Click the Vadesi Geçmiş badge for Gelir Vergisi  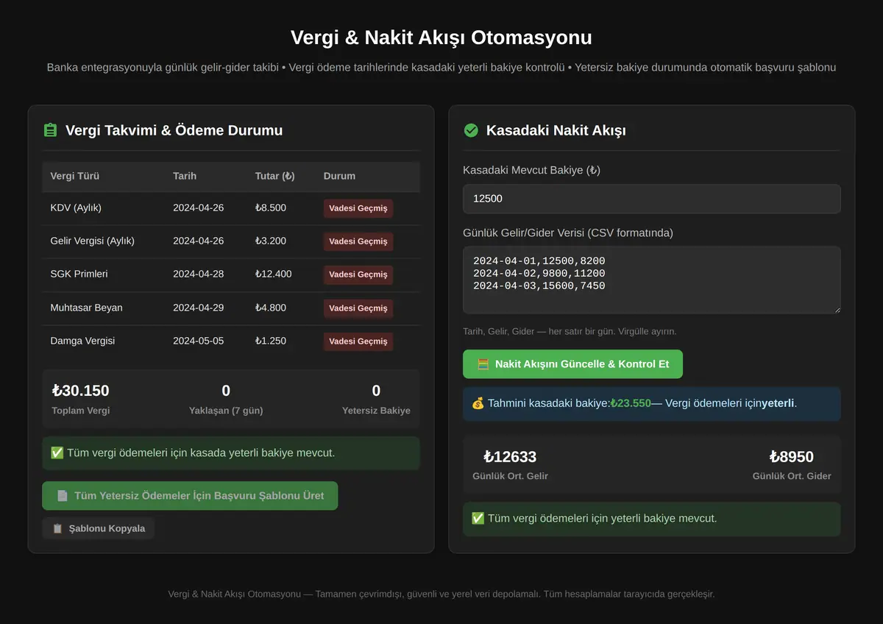pos(358,241)
